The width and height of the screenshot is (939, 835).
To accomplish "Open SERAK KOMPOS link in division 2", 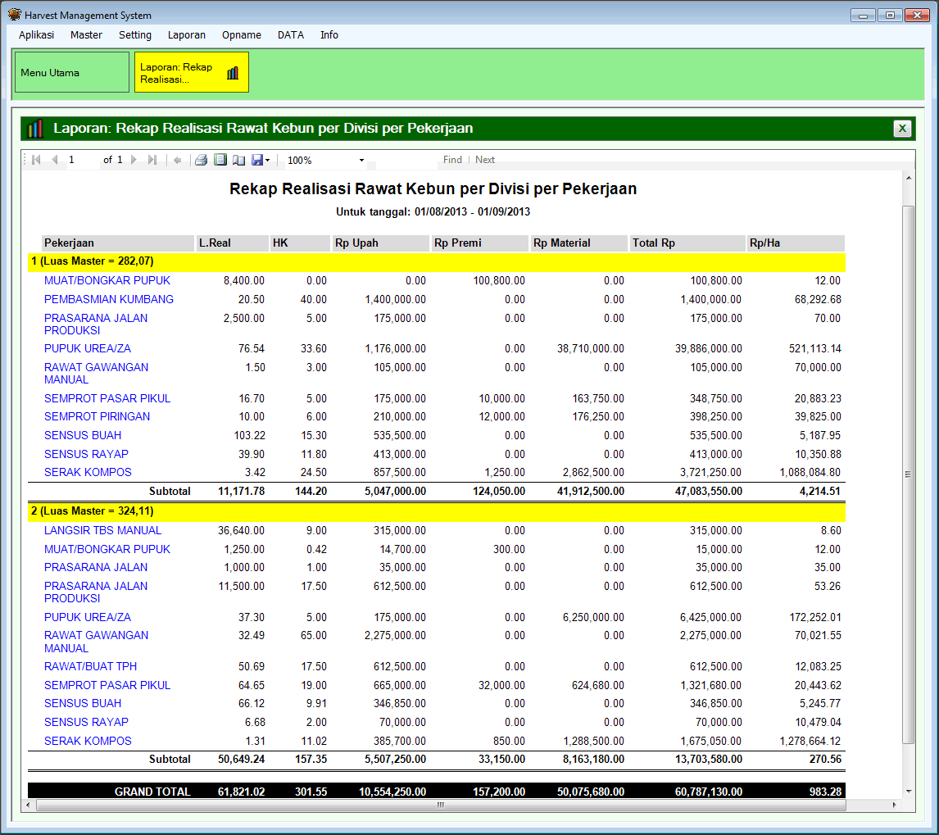I will click(88, 741).
